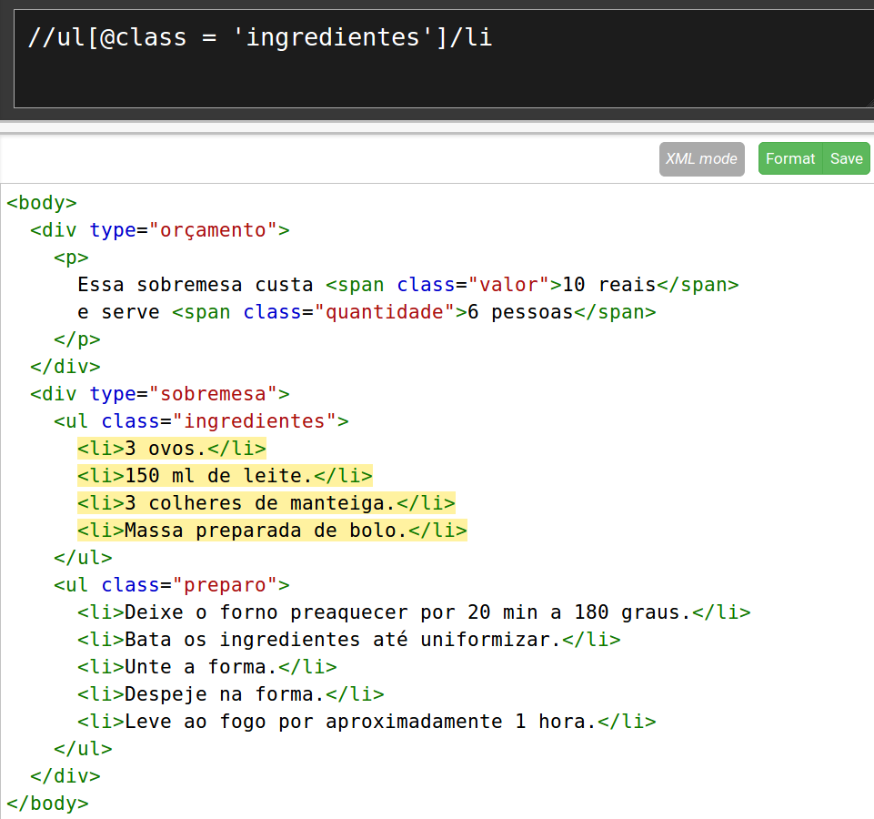
Task: Toggle the XML mode button
Action: click(x=701, y=158)
